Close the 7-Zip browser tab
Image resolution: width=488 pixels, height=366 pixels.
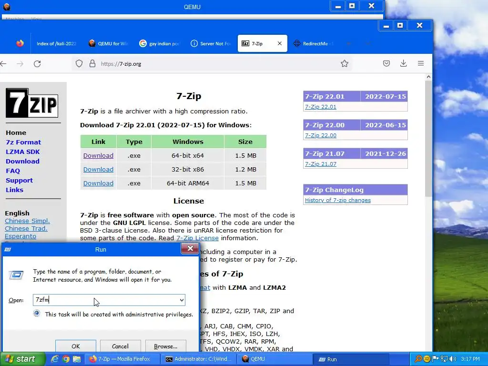(x=279, y=43)
